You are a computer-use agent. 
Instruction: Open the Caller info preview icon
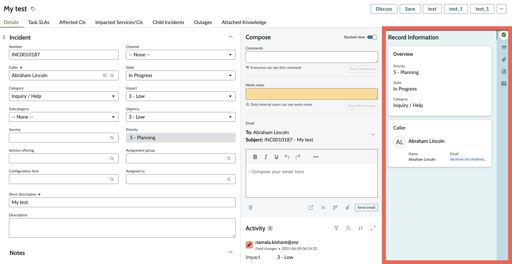(x=105, y=75)
